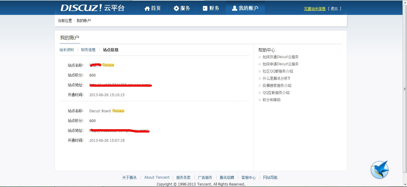
Task: Open the 腾讯招聘 footer link
Action: (227, 177)
